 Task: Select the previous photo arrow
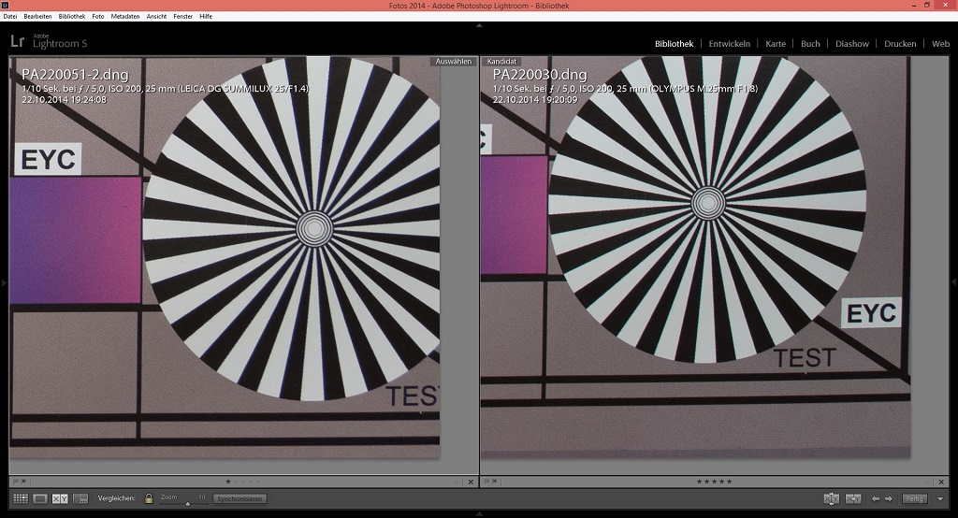coord(876,498)
